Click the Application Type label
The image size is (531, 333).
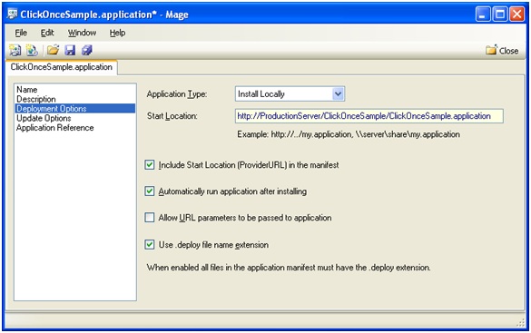177,94
